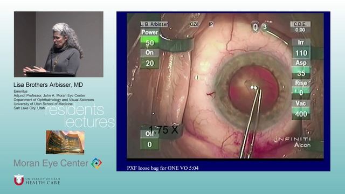The height and width of the screenshot is (194, 345).
Task: Click the speaker video thumbnail
Action: pyautogui.click(x=59, y=44)
